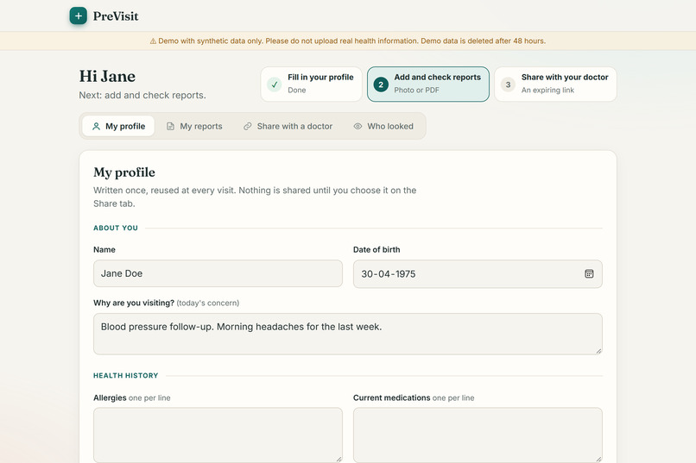Open the calendar date picker icon

pyautogui.click(x=589, y=274)
